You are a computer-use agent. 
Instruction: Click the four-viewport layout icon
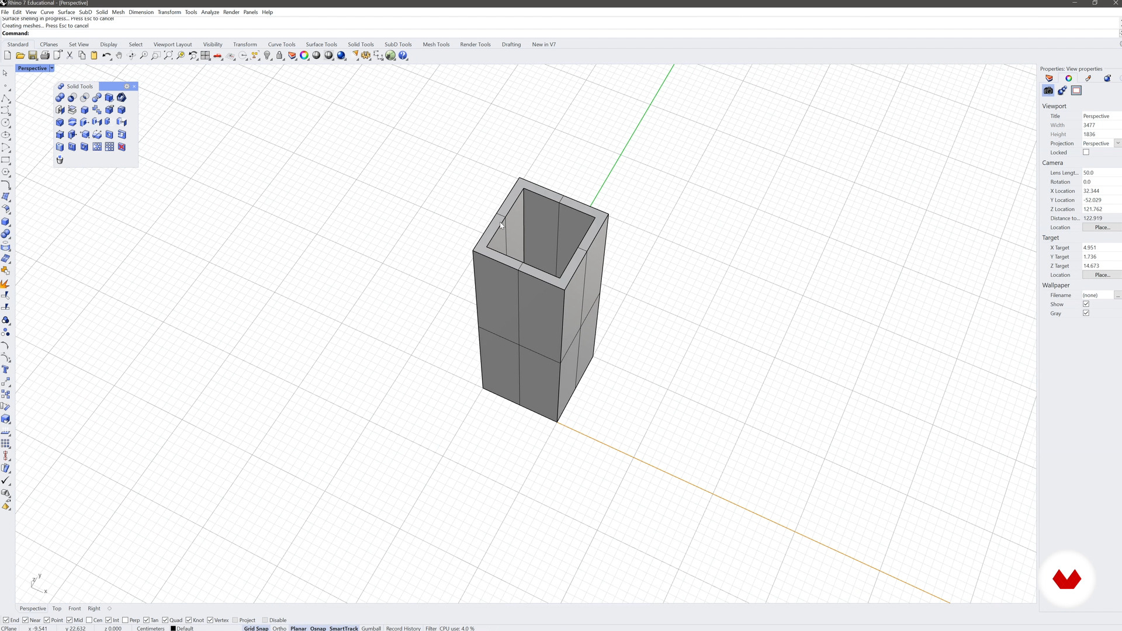pos(205,56)
